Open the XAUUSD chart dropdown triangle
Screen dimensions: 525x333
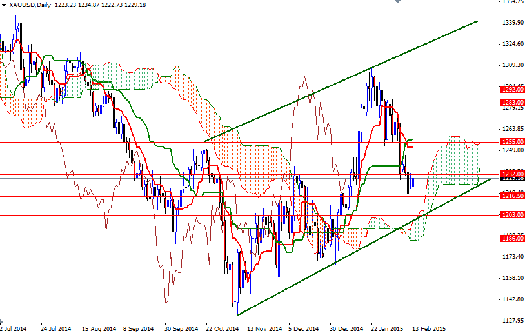coord(4,5)
